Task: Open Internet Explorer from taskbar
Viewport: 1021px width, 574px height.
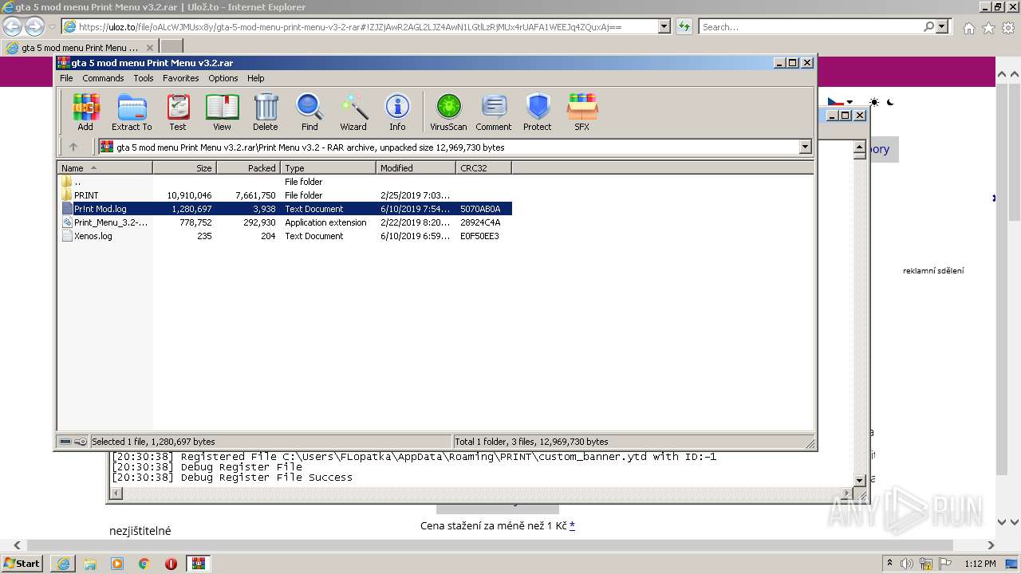Action: click(63, 564)
